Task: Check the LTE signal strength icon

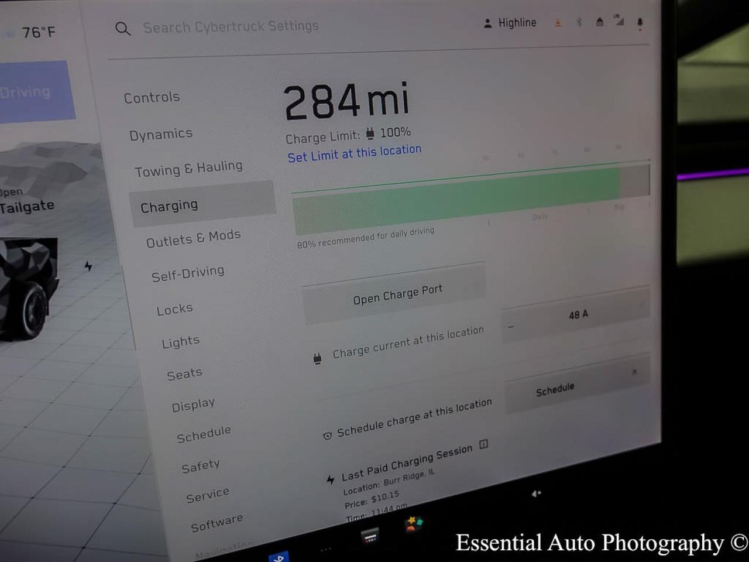Action: 619,20
